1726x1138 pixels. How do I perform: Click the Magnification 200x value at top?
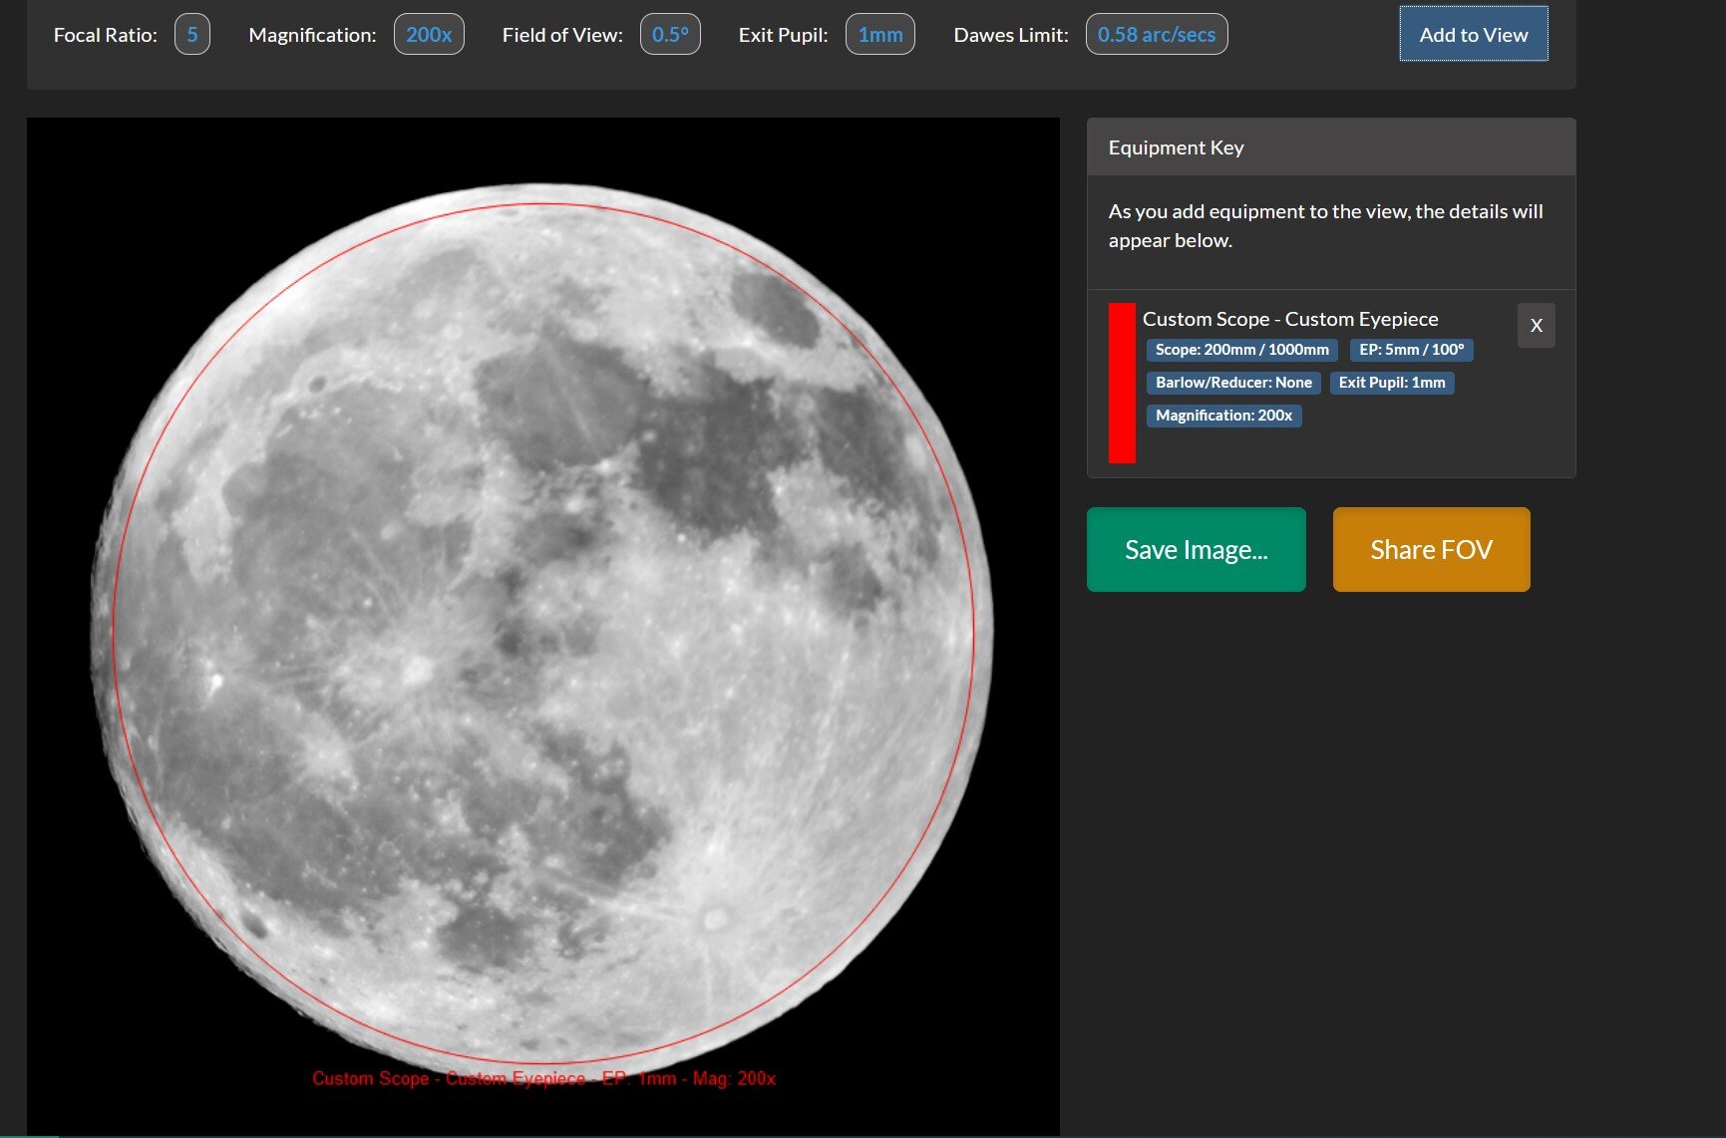pyautogui.click(x=429, y=35)
